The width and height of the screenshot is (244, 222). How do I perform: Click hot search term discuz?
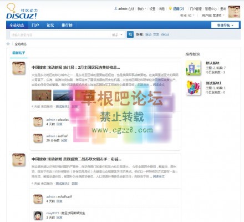165,34
